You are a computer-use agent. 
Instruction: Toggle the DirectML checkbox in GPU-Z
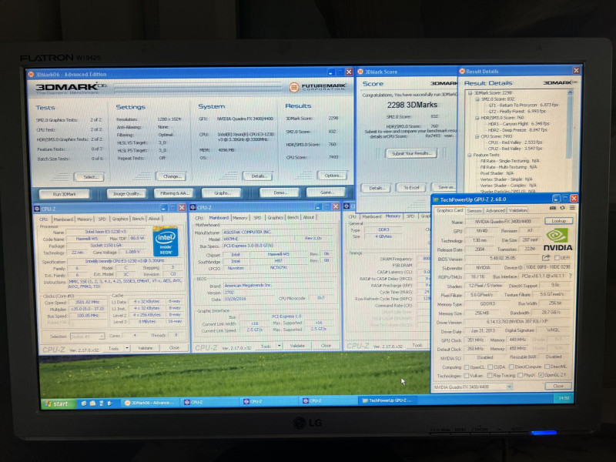547,367
